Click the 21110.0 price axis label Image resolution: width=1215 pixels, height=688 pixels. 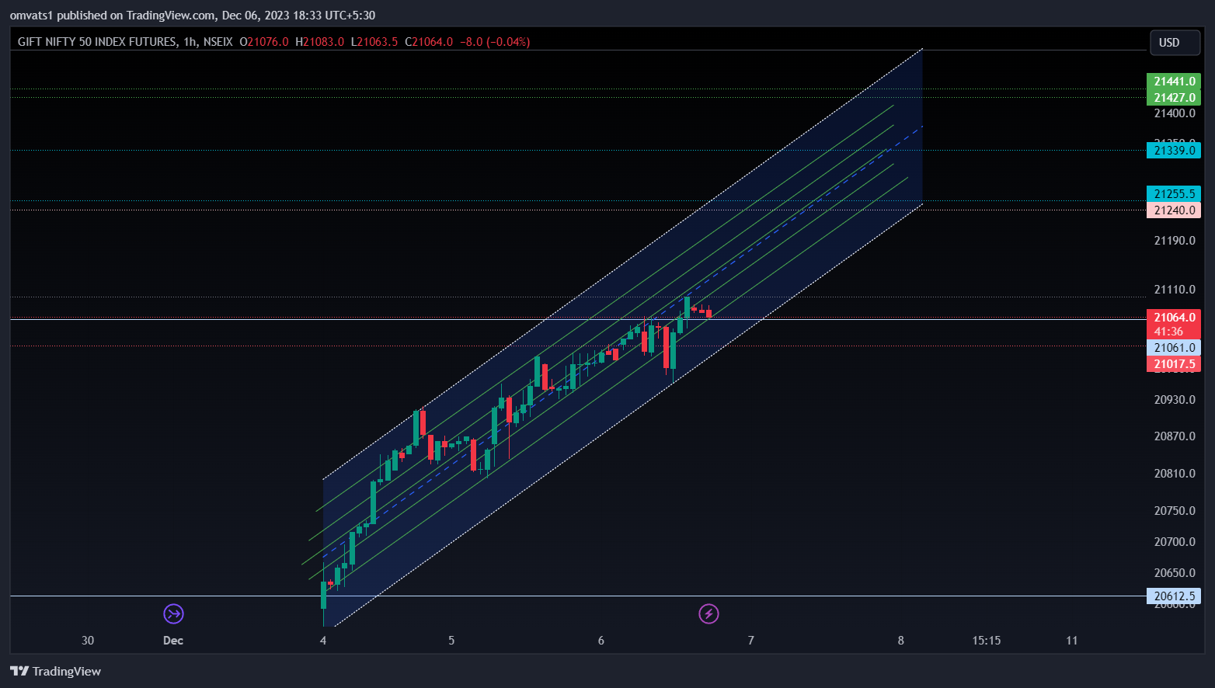[1175, 290]
